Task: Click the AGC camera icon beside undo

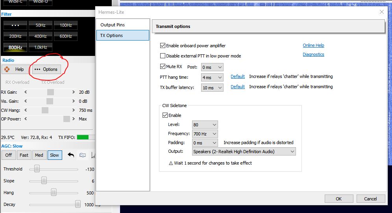Action: (x=83, y=155)
